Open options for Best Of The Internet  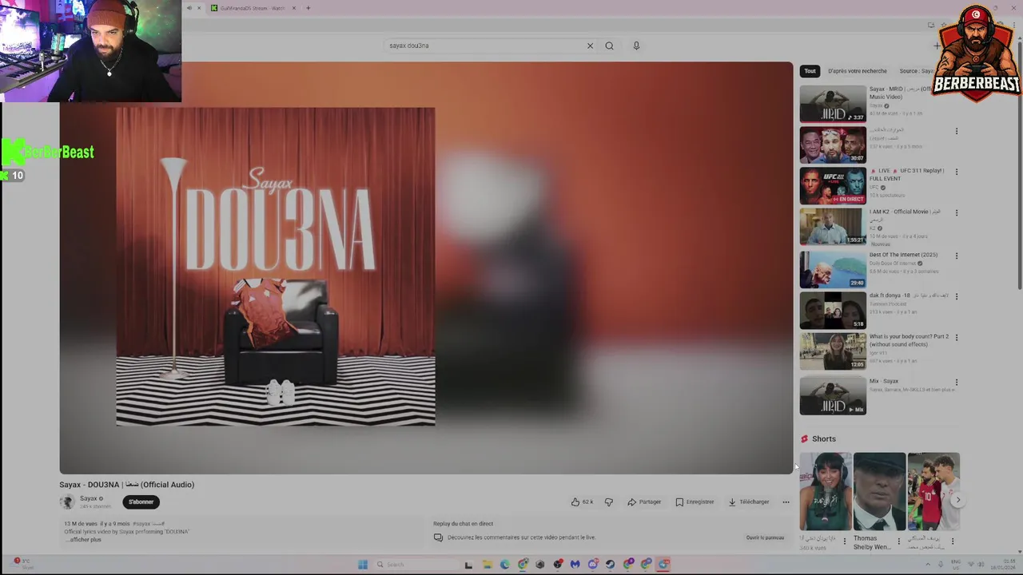click(957, 256)
